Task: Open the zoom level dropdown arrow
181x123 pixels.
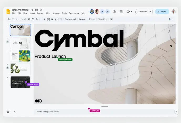Action: click(x=39, y=19)
